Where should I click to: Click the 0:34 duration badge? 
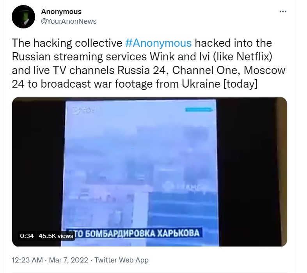(x=27, y=236)
